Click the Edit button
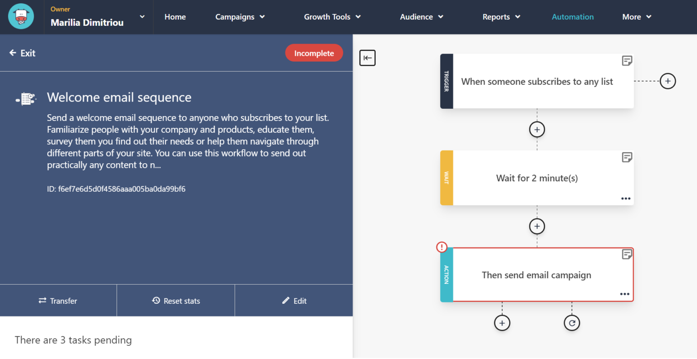Viewport: 697px width, 359px height. tap(294, 300)
